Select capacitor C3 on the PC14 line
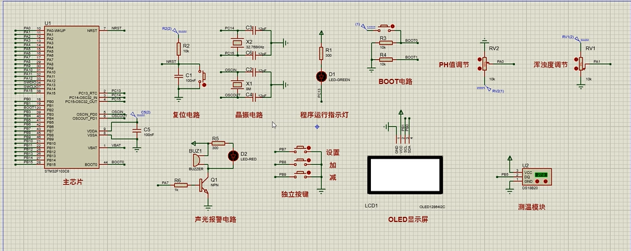Image resolution: width=631 pixels, height=251 pixels. pos(255,30)
